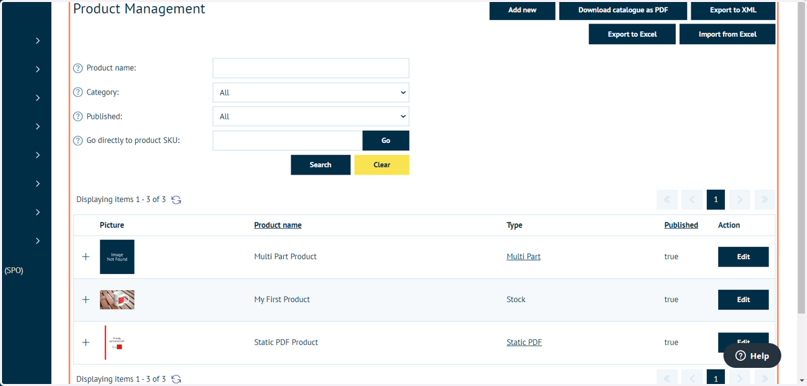Viewport: 807px width, 386px height.
Task: Focus the Go directly to product SKU field
Action: tap(287, 141)
